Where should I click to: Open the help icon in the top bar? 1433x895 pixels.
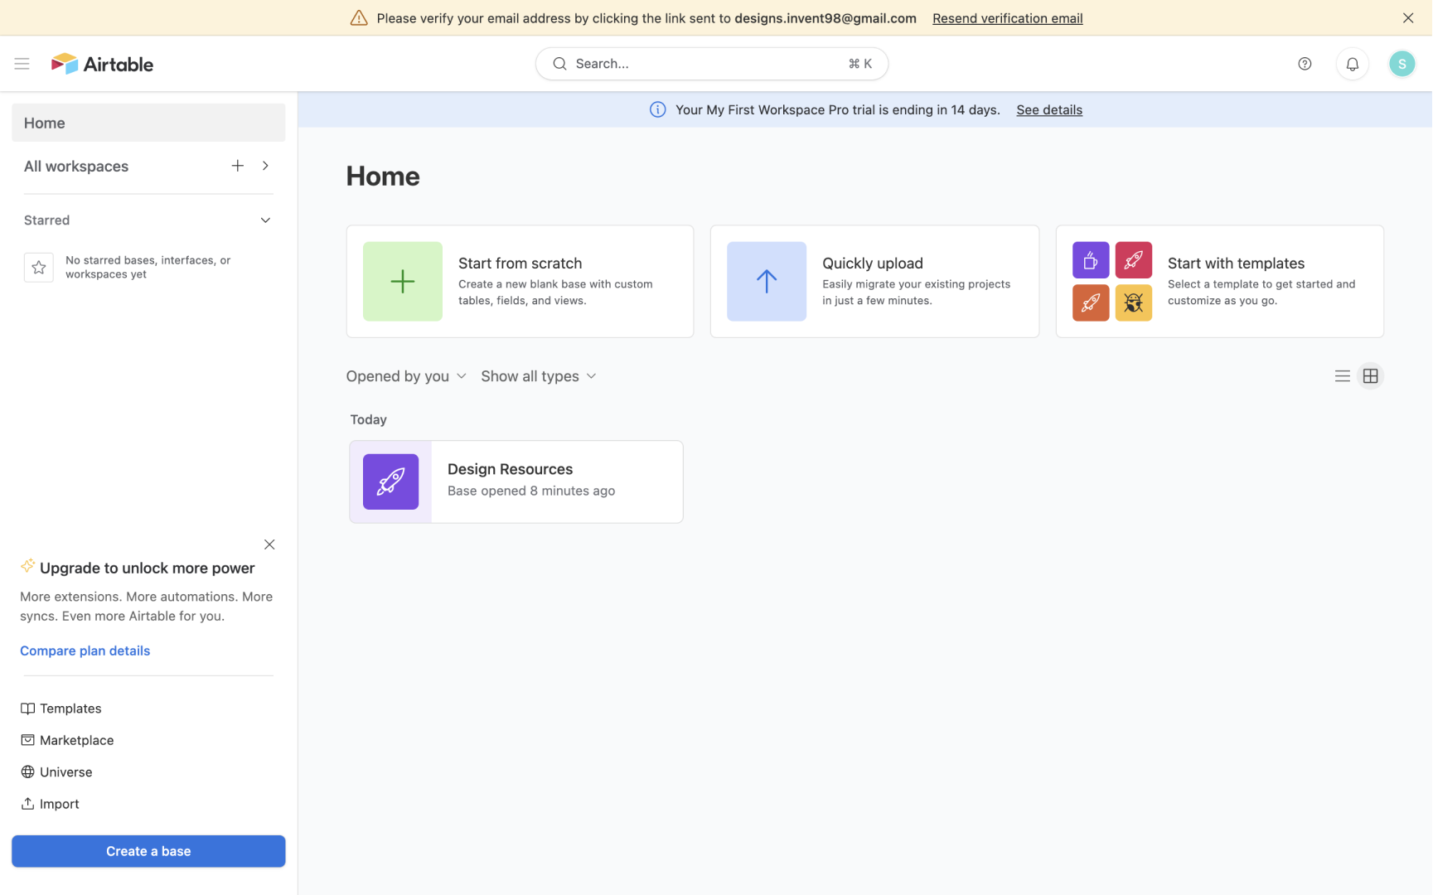(1304, 63)
